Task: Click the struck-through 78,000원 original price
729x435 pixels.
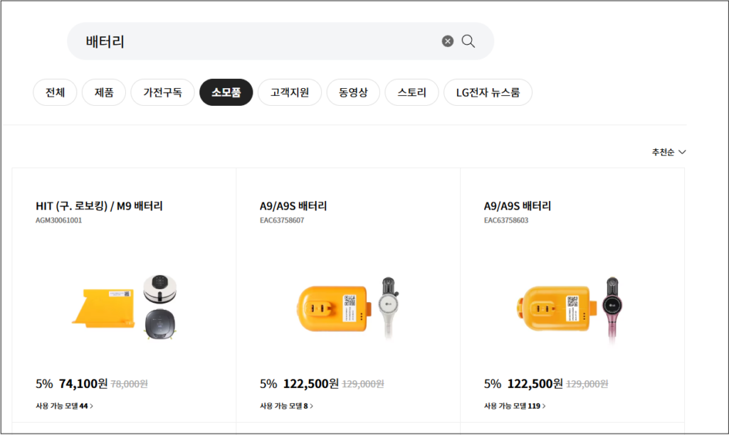Action: (x=130, y=385)
